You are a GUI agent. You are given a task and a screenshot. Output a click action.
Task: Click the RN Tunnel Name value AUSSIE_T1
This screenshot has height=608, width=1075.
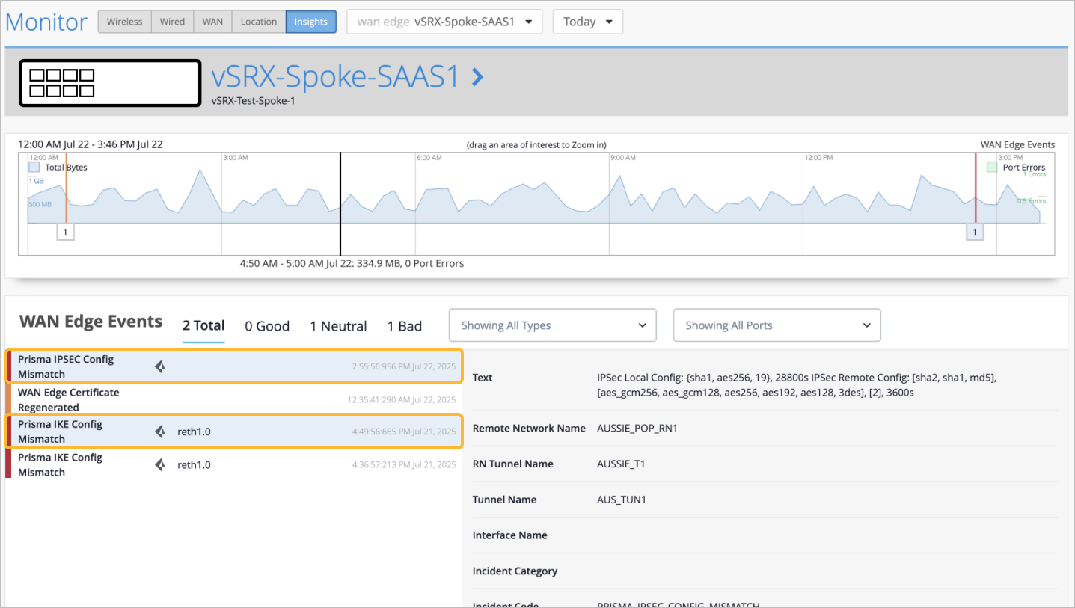point(621,464)
